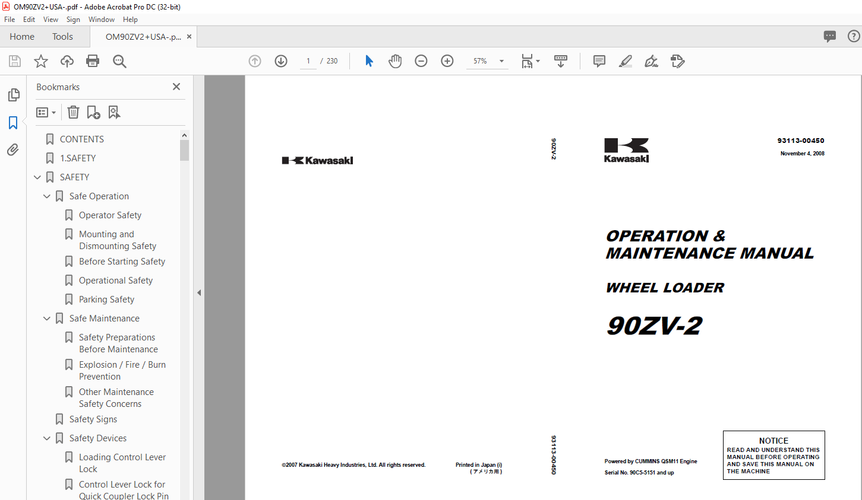The image size is (862, 500).
Task: Jump to Explosion / Fire / Burn Prevention bookmark
Action: (x=122, y=371)
